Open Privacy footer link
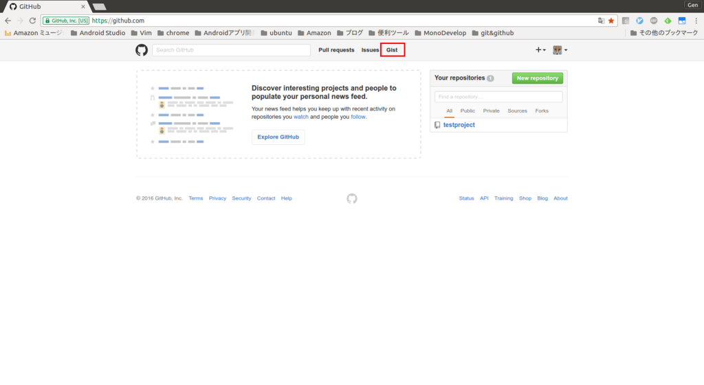The width and height of the screenshot is (704, 385). (x=217, y=198)
